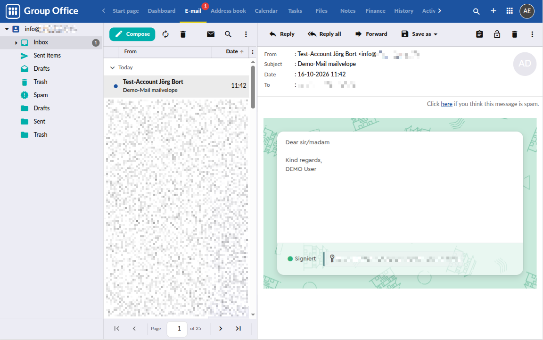
Task: Open the Spam folder
Action: coord(41,95)
